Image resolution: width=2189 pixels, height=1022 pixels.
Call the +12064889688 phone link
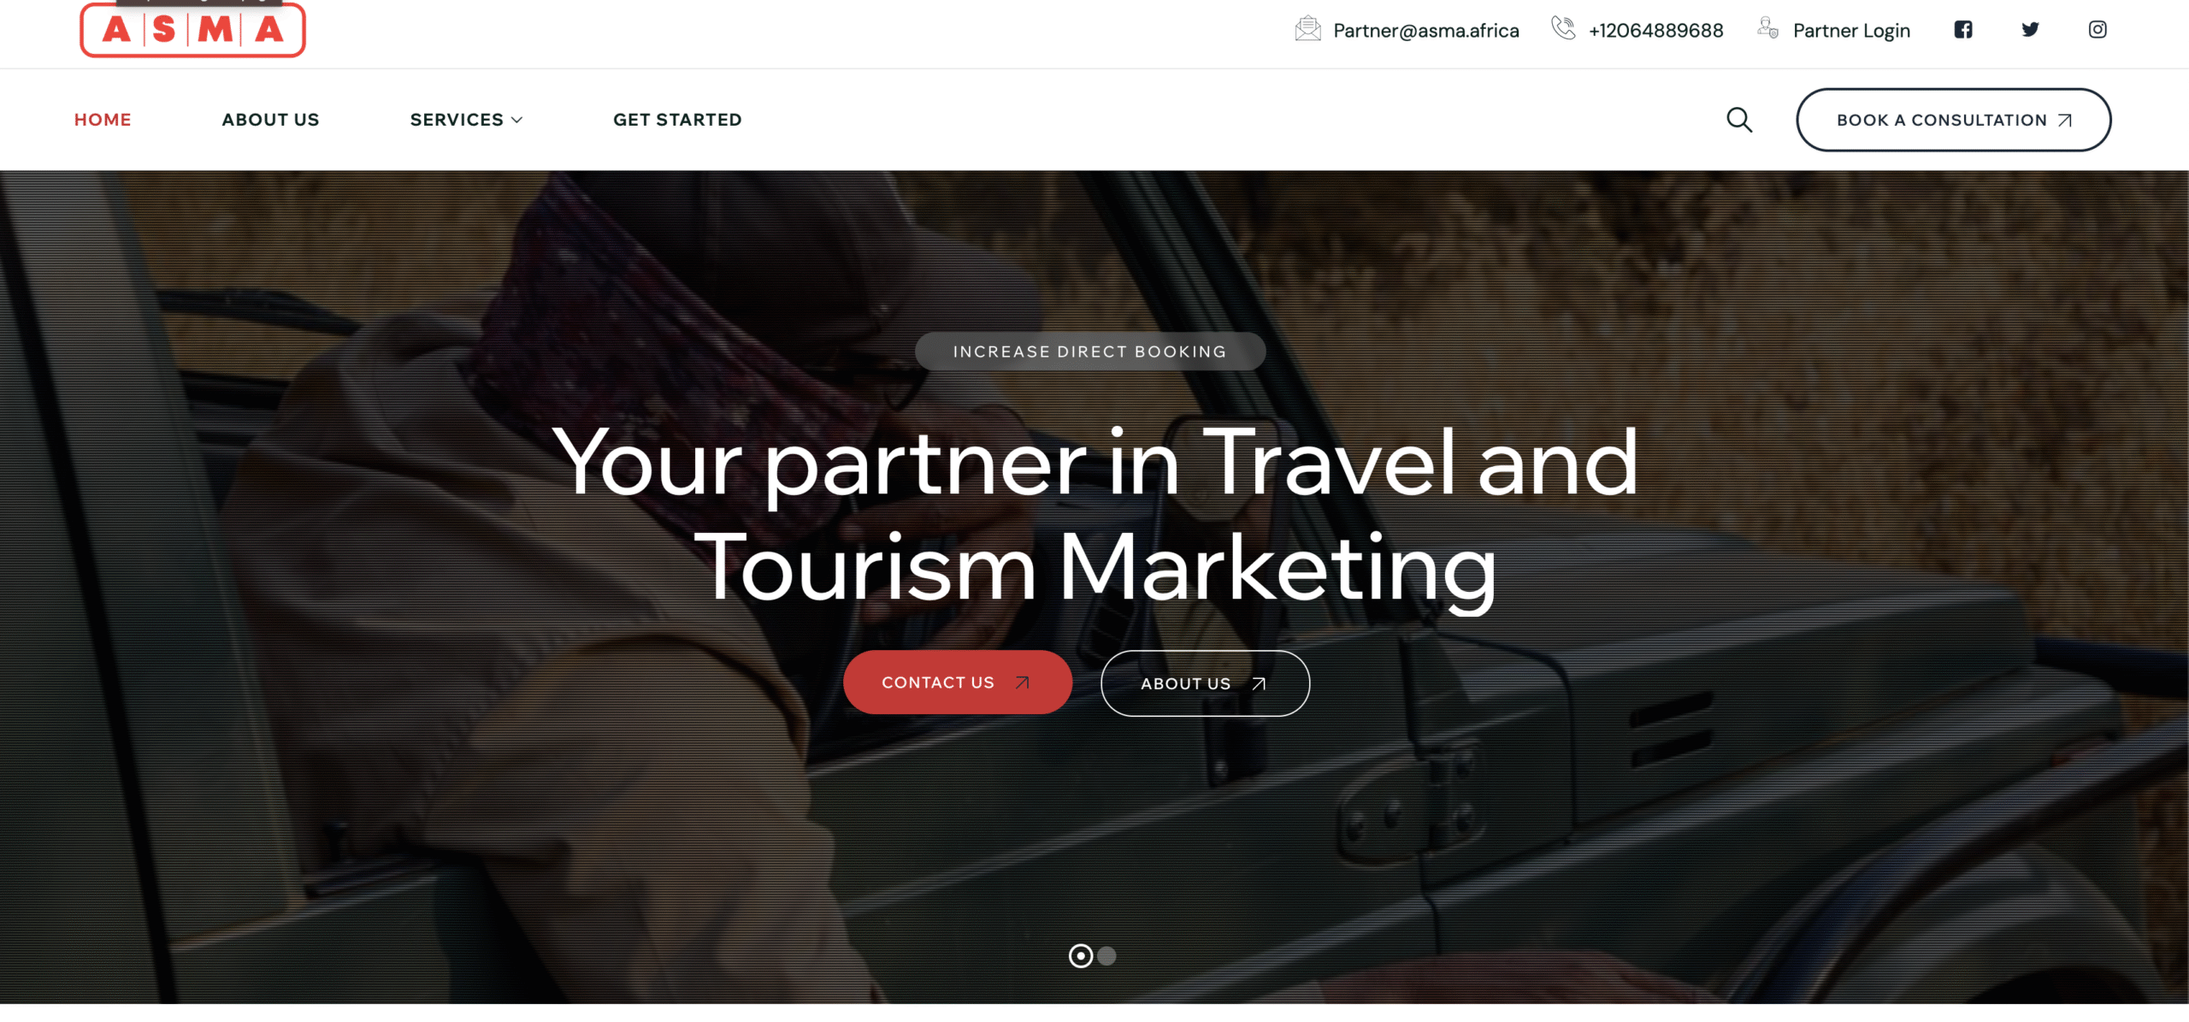point(1655,31)
